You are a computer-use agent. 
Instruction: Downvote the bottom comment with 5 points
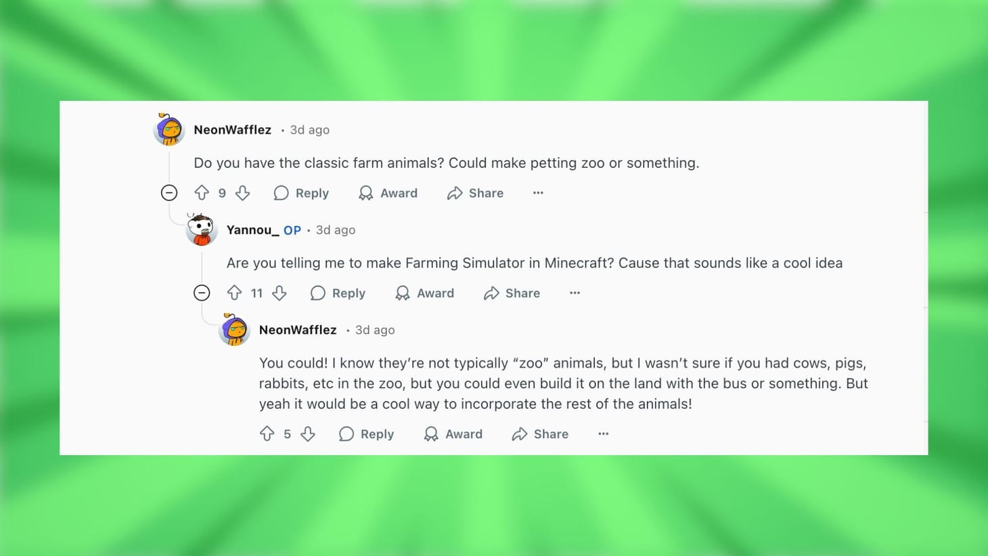click(x=308, y=433)
